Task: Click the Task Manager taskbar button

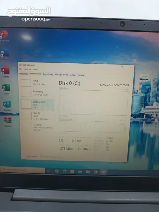Action: point(103,172)
